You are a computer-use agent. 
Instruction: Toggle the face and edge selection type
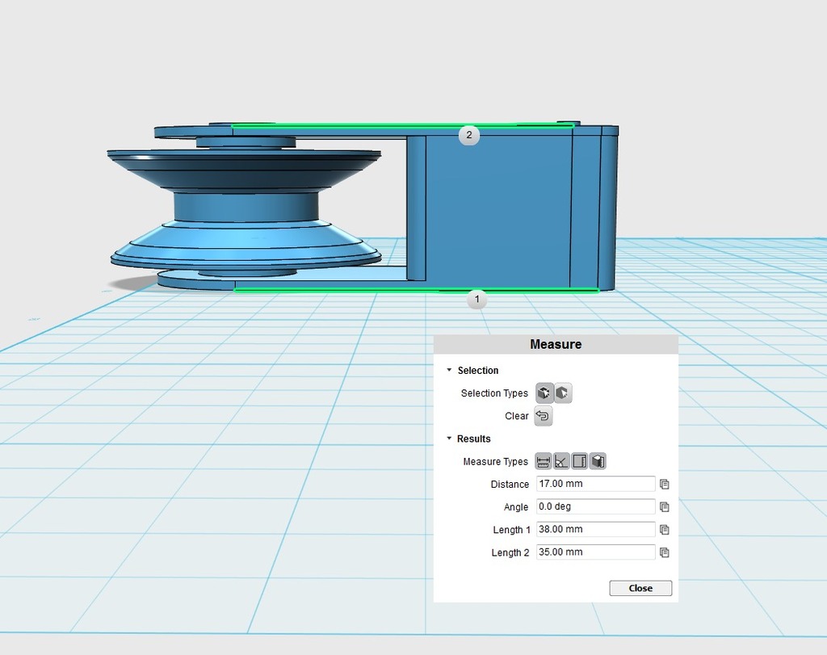pyautogui.click(x=563, y=393)
